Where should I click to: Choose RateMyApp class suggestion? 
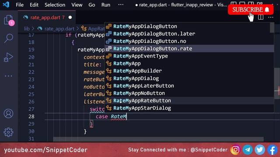(189, 64)
